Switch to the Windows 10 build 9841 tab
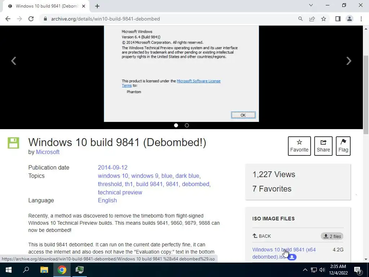 [46, 6]
